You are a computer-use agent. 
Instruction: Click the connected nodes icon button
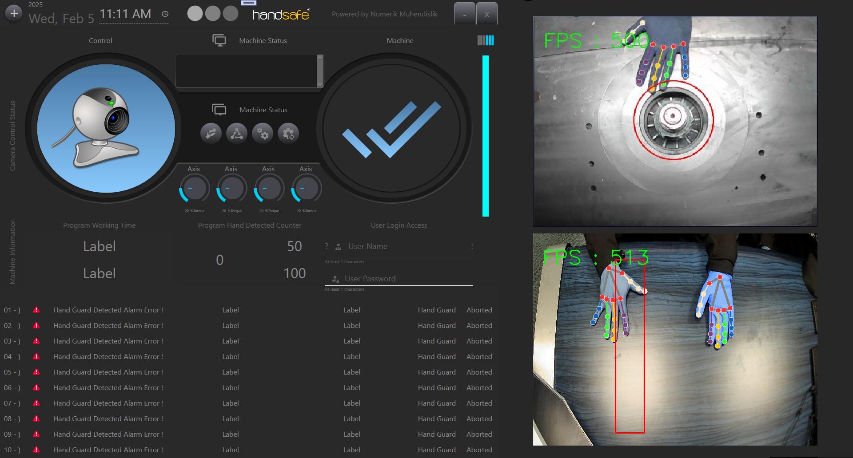(x=237, y=133)
